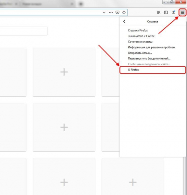This screenshot has height=195, width=187.
Task: Open the Library icon in toolbar
Action: click(x=158, y=12)
